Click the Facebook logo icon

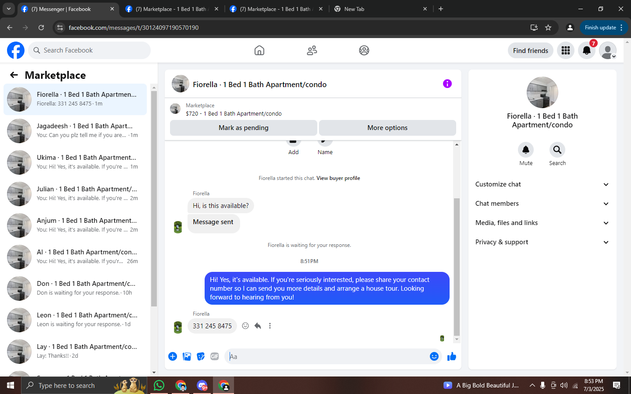16,50
